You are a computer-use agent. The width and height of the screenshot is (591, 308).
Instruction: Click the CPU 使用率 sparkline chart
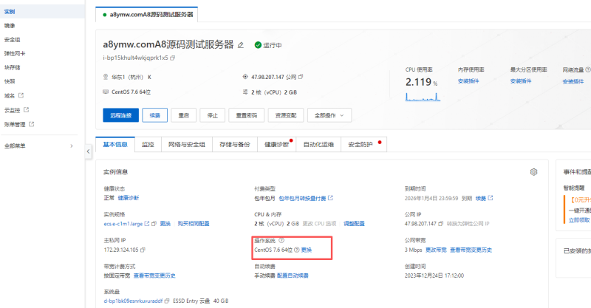pyautogui.click(x=423, y=97)
